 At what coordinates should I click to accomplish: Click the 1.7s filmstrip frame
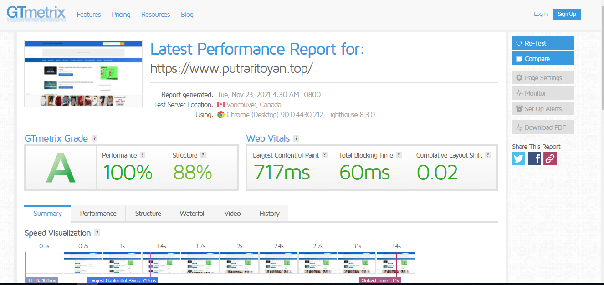200,263
